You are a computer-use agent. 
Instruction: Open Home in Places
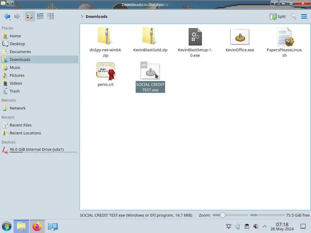click(39, 36)
